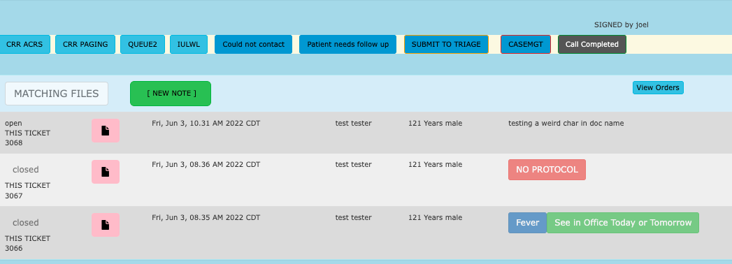This screenshot has height=264, width=732.
Task: Click the 'open' status of ticket 3068
Action: coord(13,123)
